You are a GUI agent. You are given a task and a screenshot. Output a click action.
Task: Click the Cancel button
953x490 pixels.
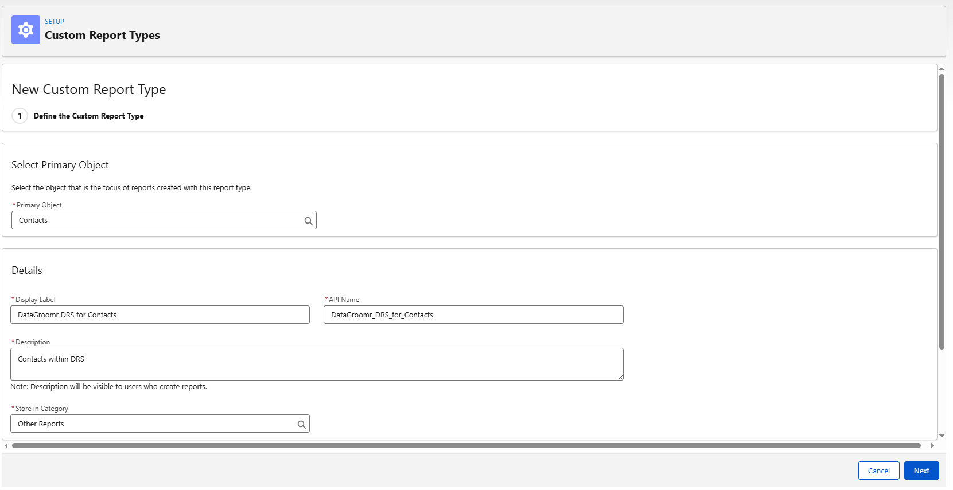click(x=878, y=471)
